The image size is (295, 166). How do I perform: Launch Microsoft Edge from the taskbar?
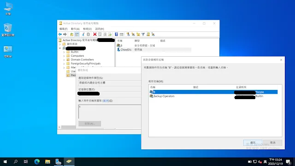pos(37,162)
